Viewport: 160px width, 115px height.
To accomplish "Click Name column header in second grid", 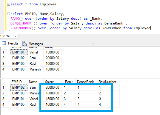I will (x=36, y=82).
